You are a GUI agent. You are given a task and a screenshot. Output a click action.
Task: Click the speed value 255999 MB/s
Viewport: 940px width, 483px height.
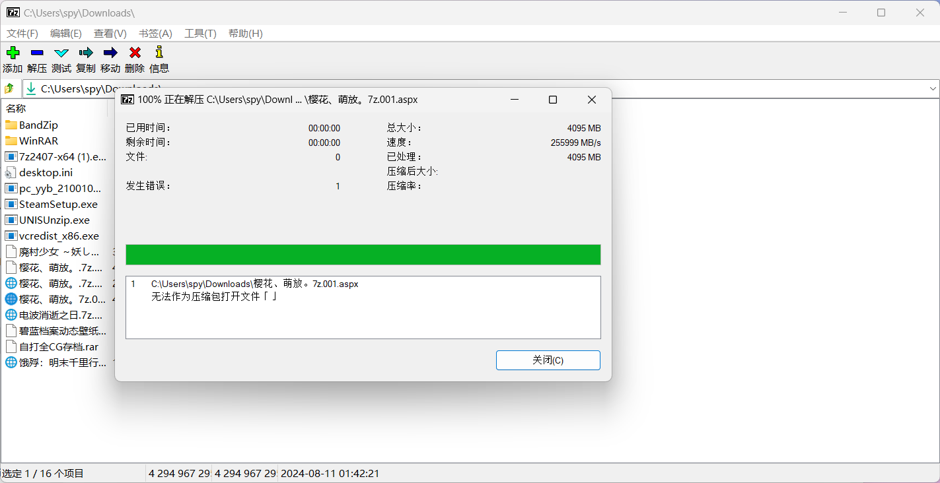click(575, 143)
